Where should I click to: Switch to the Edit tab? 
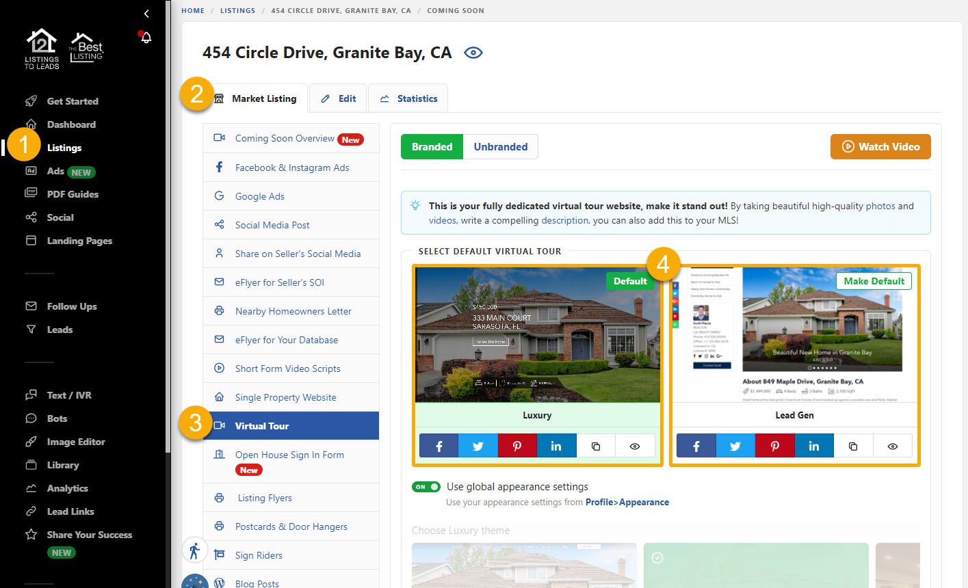pyautogui.click(x=339, y=98)
